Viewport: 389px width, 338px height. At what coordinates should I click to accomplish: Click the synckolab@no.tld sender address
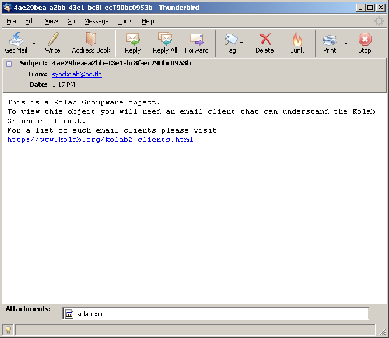[x=77, y=74]
